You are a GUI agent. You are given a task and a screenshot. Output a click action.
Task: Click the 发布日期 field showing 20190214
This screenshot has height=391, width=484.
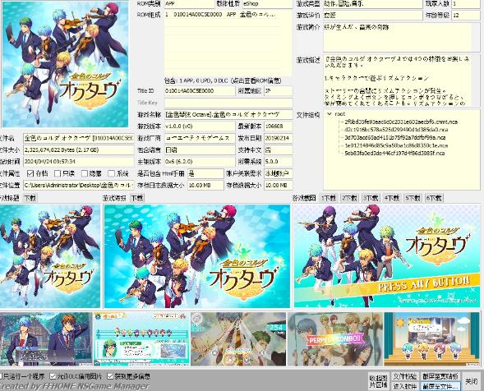point(278,138)
